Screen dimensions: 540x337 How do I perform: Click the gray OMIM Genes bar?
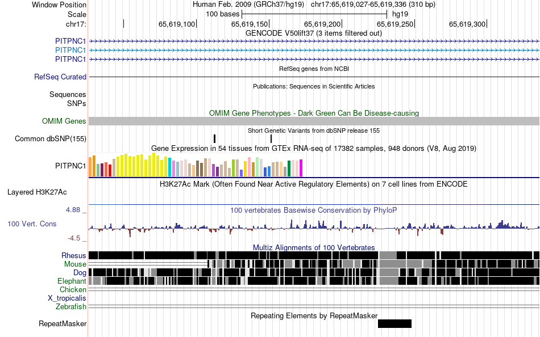pos(314,121)
